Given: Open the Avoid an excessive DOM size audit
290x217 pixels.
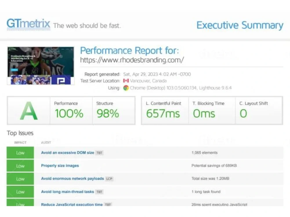Looking at the screenshot, I should click(68, 152).
